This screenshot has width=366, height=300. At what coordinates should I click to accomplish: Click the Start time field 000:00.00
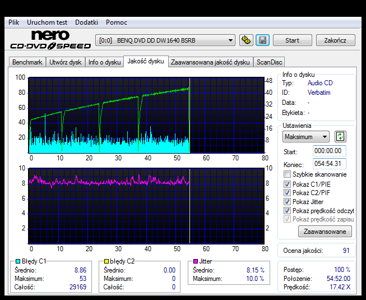tap(329, 151)
